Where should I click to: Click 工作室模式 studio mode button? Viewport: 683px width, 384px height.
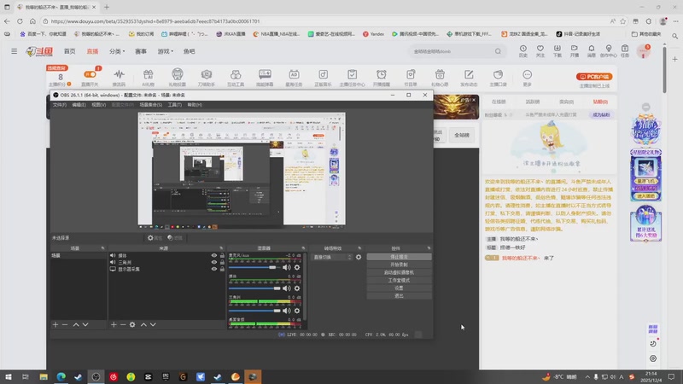click(399, 281)
